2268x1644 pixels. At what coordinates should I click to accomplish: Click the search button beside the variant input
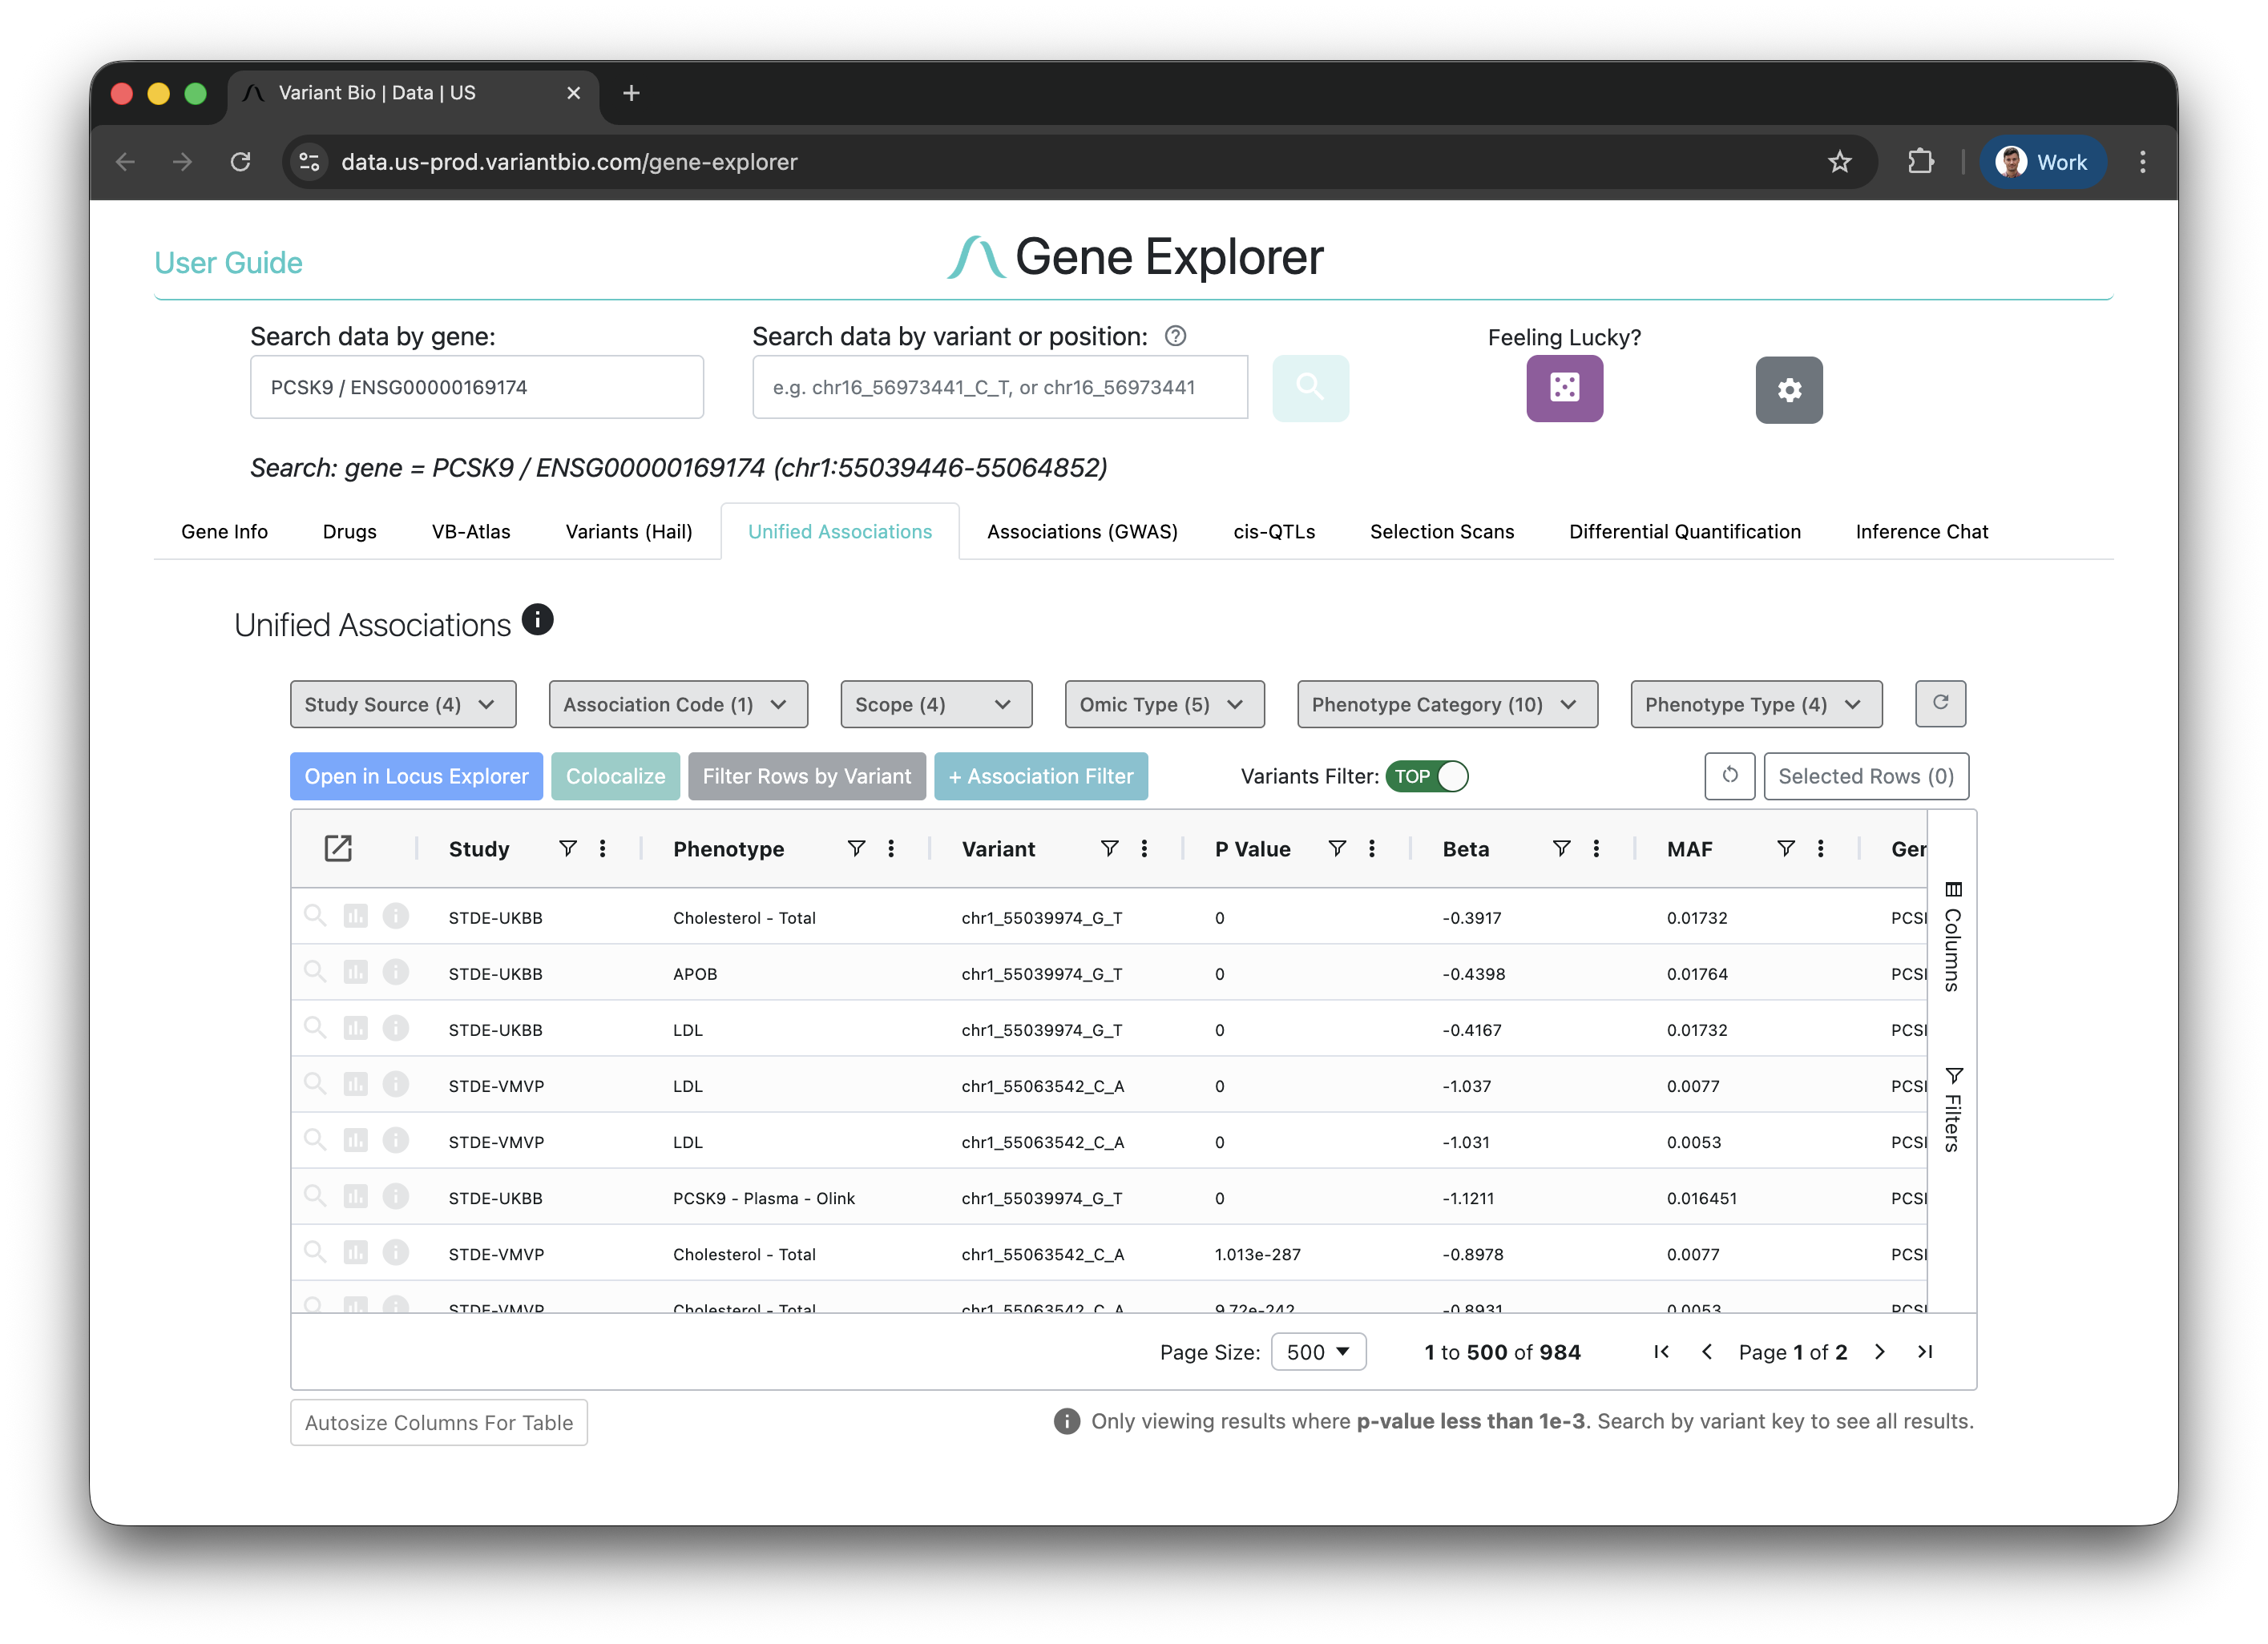(1310, 388)
